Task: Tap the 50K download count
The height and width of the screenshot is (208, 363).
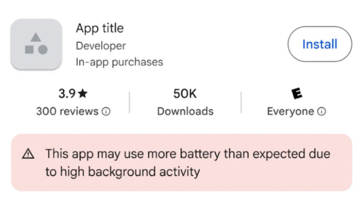Action: click(x=185, y=93)
